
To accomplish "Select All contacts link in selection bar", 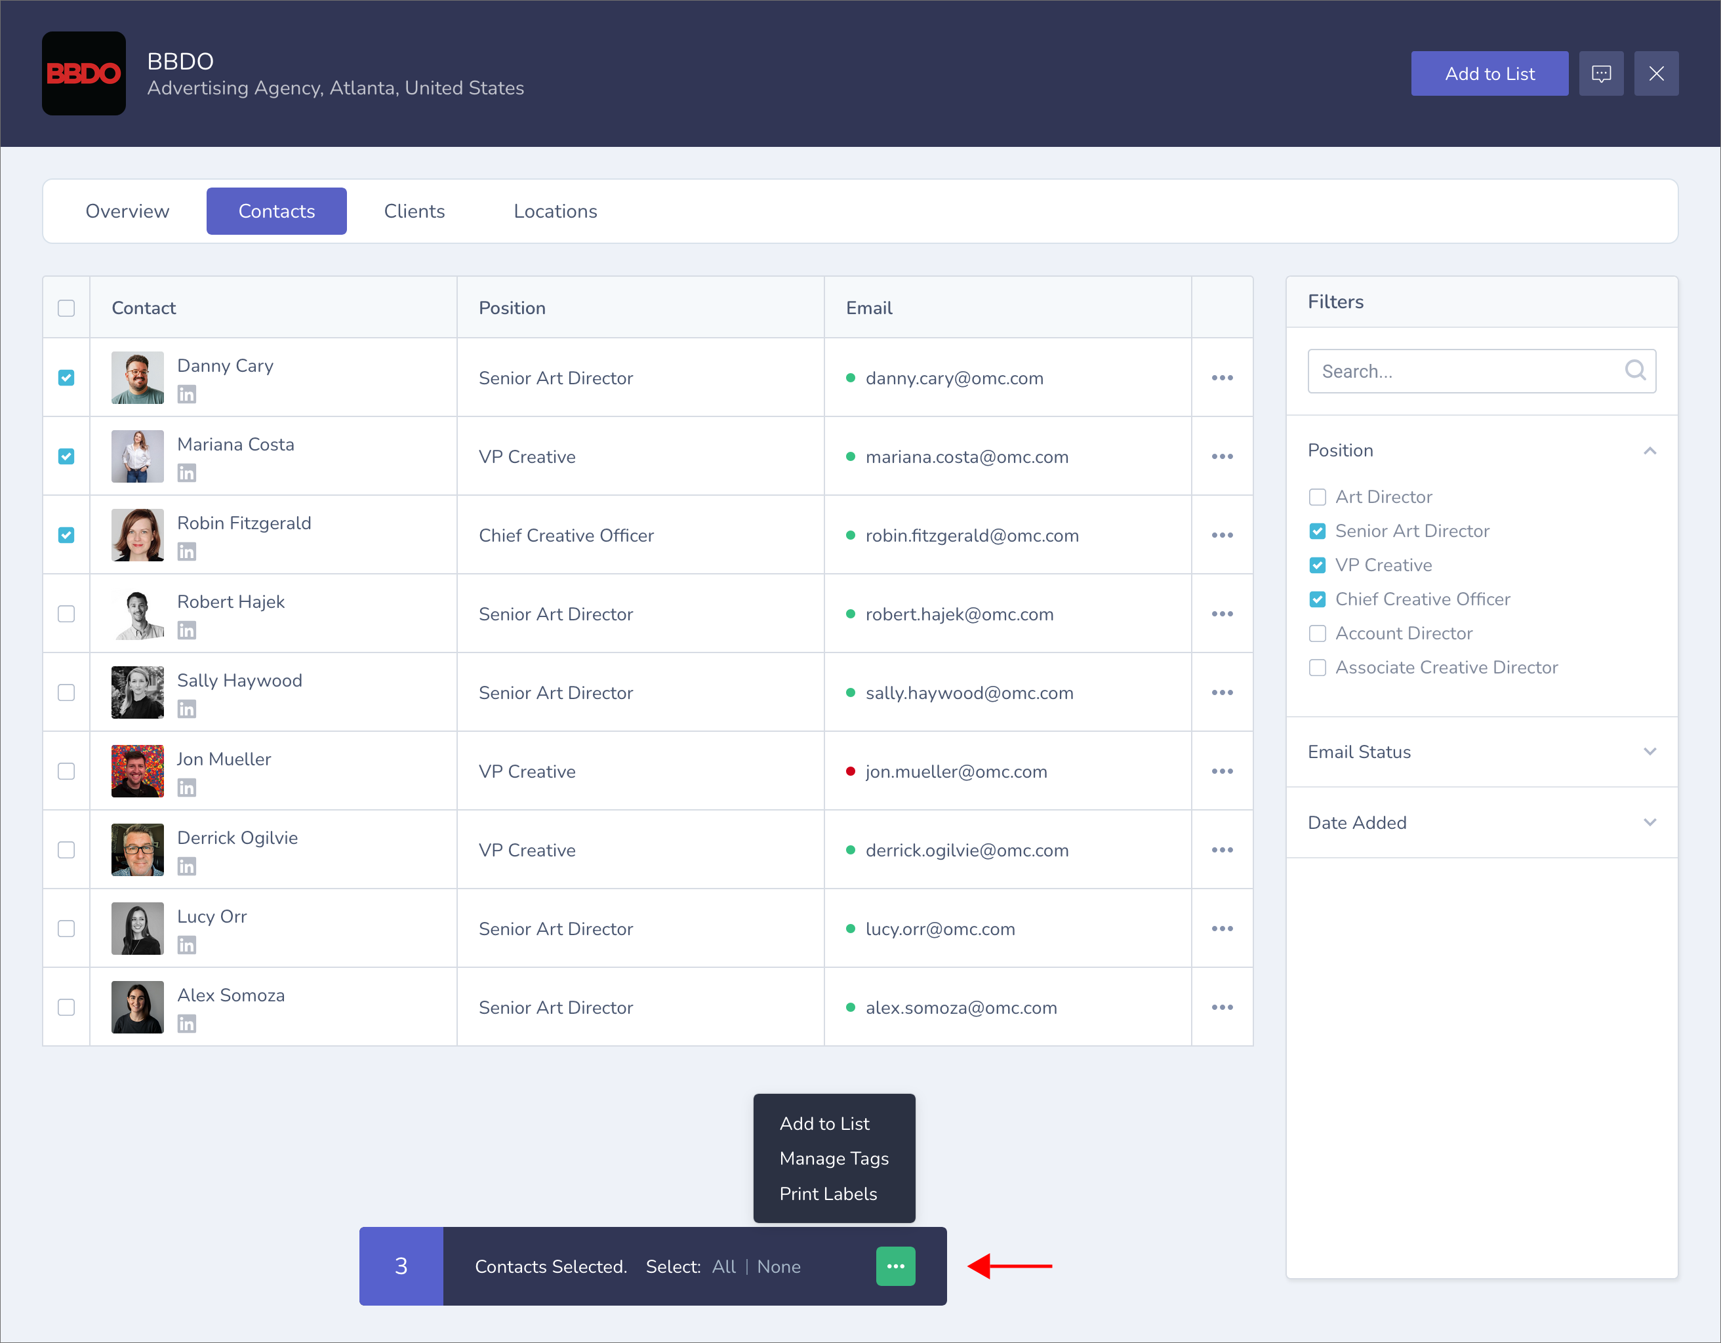I will pyautogui.click(x=723, y=1266).
